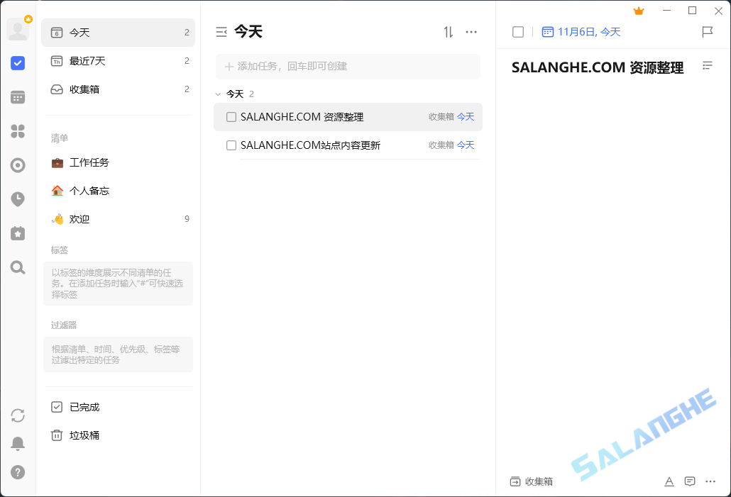This screenshot has height=497, width=731.
Task: Toggle the checkbox in the task detail header
Action: click(517, 32)
